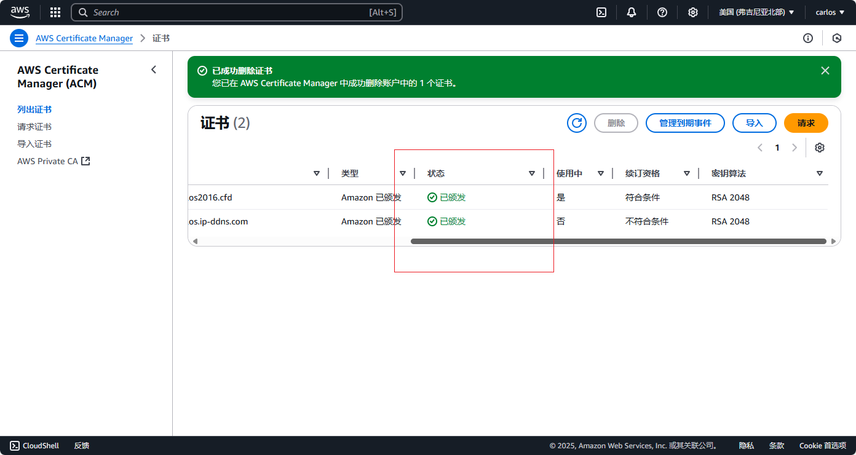Click the os.ip-ddns.com domain cell
This screenshot has width=856, height=455.
tap(218, 221)
